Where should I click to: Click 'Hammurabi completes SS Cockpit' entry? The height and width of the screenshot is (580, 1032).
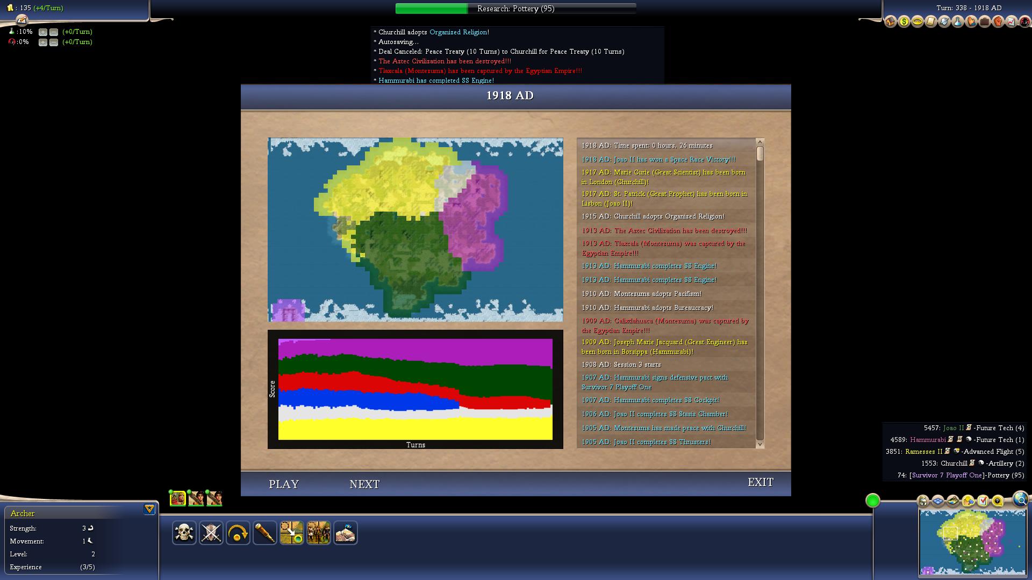click(x=650, y=400)
